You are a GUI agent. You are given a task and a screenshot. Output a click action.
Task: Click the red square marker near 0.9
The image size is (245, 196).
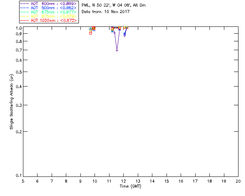tap(90, 33)
